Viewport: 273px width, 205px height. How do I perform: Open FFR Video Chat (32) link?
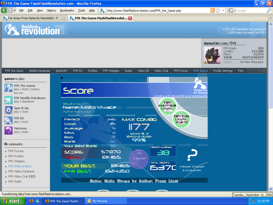point(22,177)
